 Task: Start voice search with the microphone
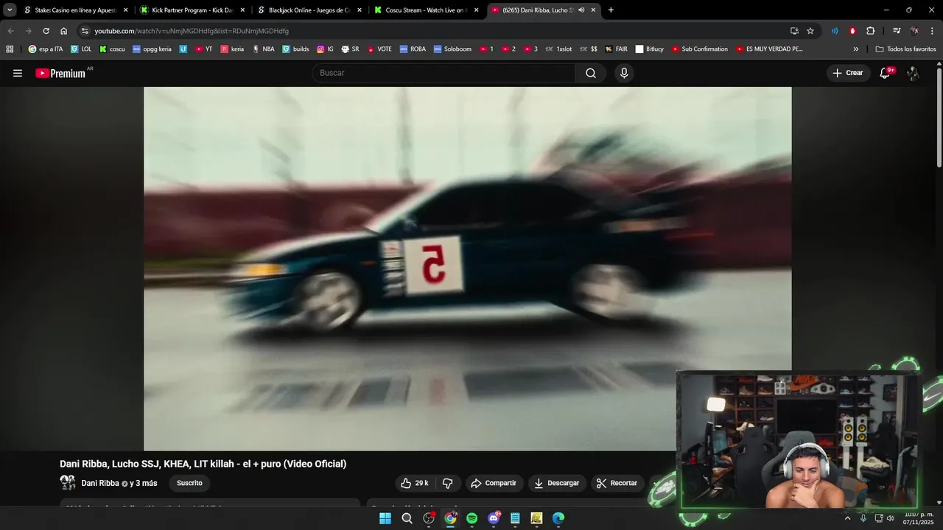(624, 73)
